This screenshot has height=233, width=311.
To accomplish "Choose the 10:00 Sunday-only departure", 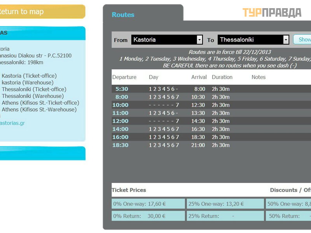I will (120, 105).
